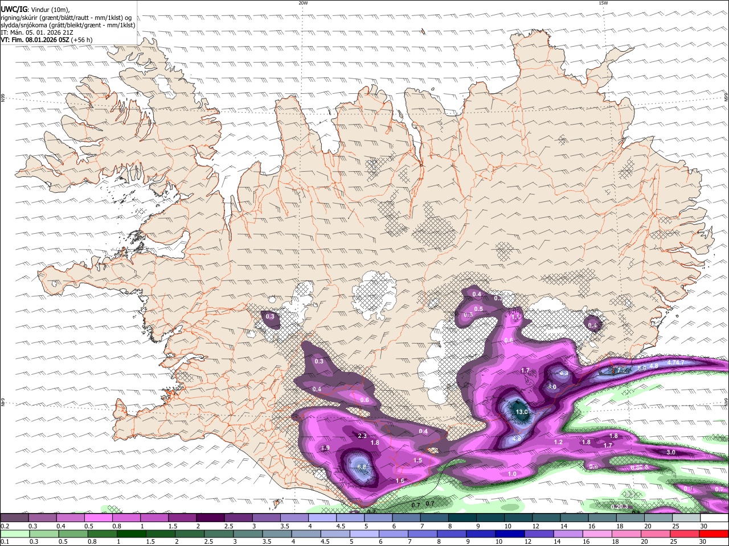Pick the rain-scale pink swatch between 16 and 18
Screen dimensions: 729x546
596,533
